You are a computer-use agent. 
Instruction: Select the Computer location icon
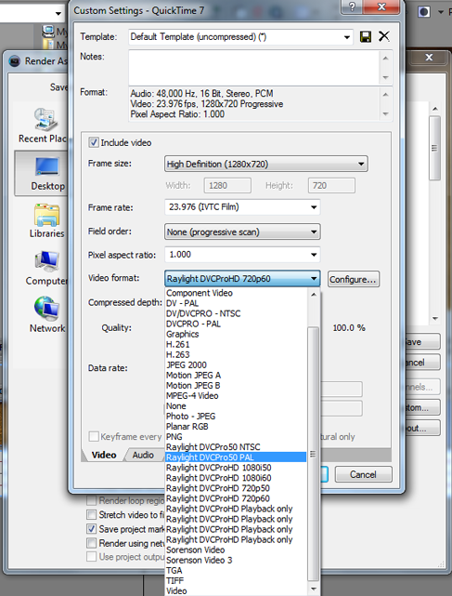point(46,268)
